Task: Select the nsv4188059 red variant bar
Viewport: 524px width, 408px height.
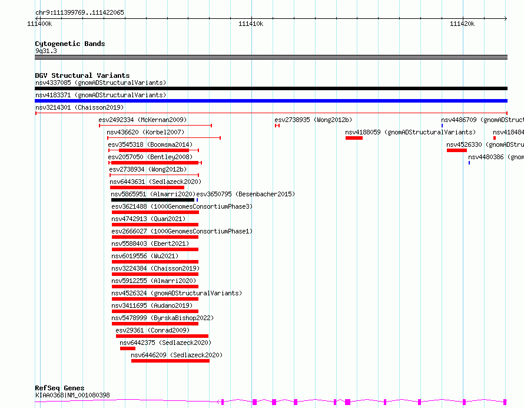Action: (354, 138)
